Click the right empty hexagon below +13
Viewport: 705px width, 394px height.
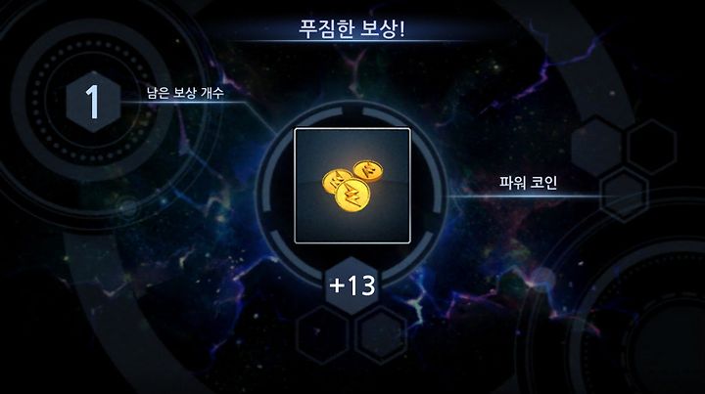pyautogui.click(x=381, y=334)
